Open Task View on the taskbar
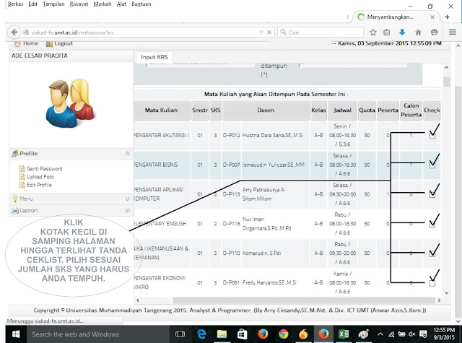The height and width of the screenshot is (343, 462). (x=180, y=334)
